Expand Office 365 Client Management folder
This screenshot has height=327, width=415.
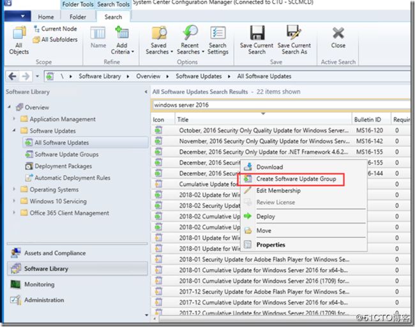click(14, 212)
